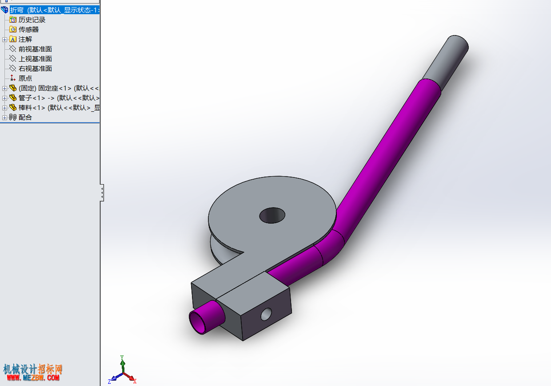Select the 管子<1> tree item
Screen dimensions: 551x386
click(x=54, y=98)
